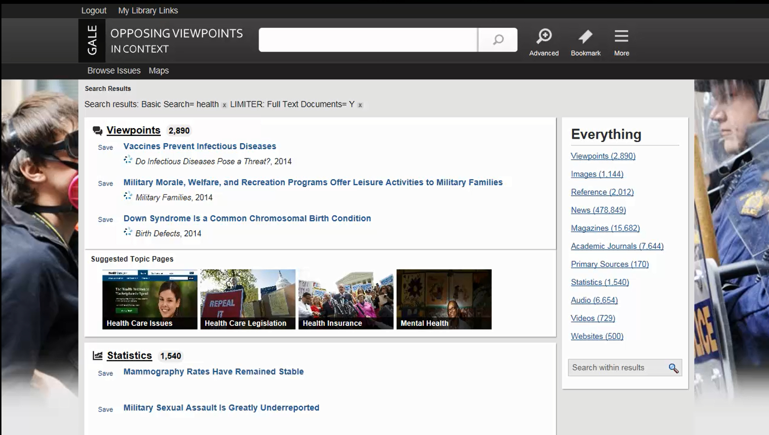The height and width of the screenshot is (435, 769).
Task: Open Down Syndrome birth condition article
Action: pyautogui.click(x=247, y=218)
